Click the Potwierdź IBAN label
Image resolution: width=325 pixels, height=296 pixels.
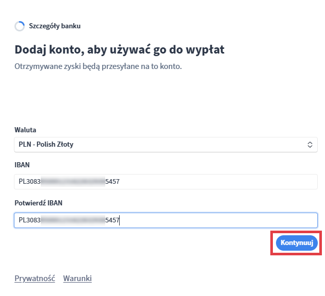(x=38, y=203)
